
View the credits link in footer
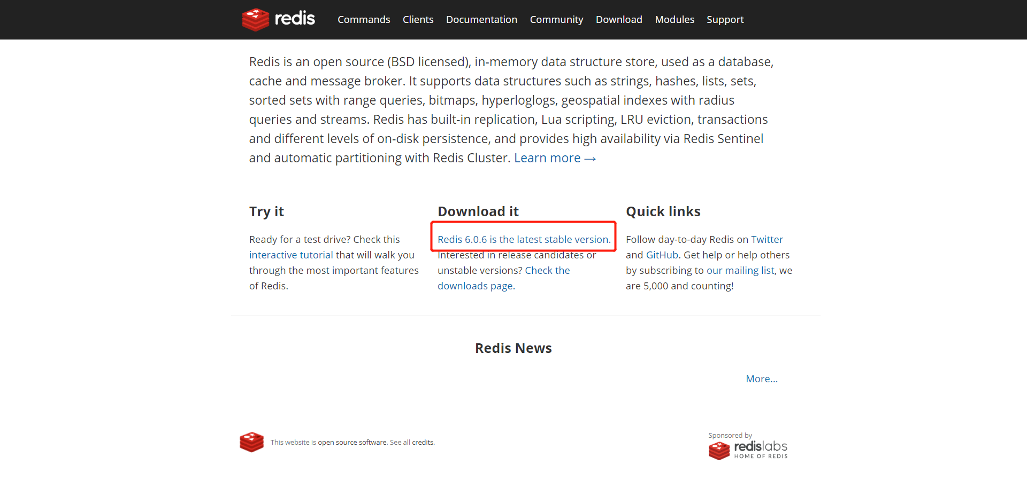[423, 443]
